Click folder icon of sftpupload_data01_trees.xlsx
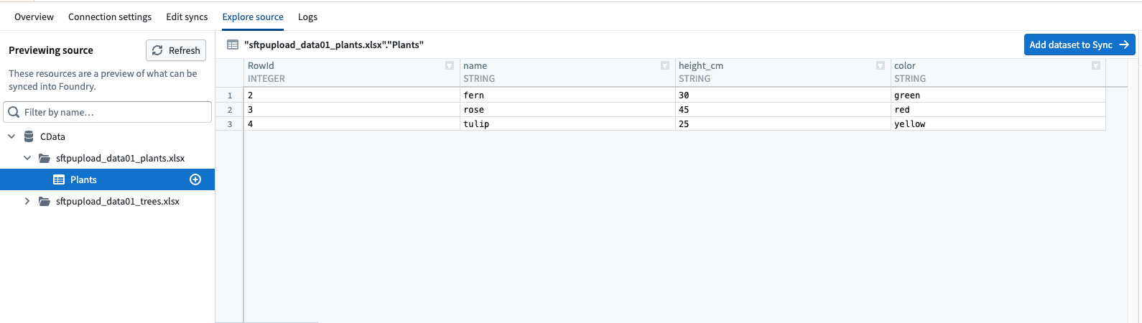The width and height of the screenshot is (1142, 323). (45, 201)
